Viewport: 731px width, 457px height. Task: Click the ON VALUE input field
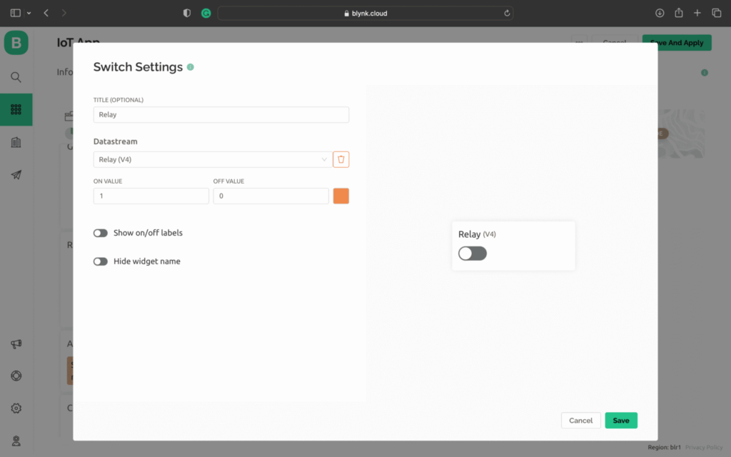(151, 196)
